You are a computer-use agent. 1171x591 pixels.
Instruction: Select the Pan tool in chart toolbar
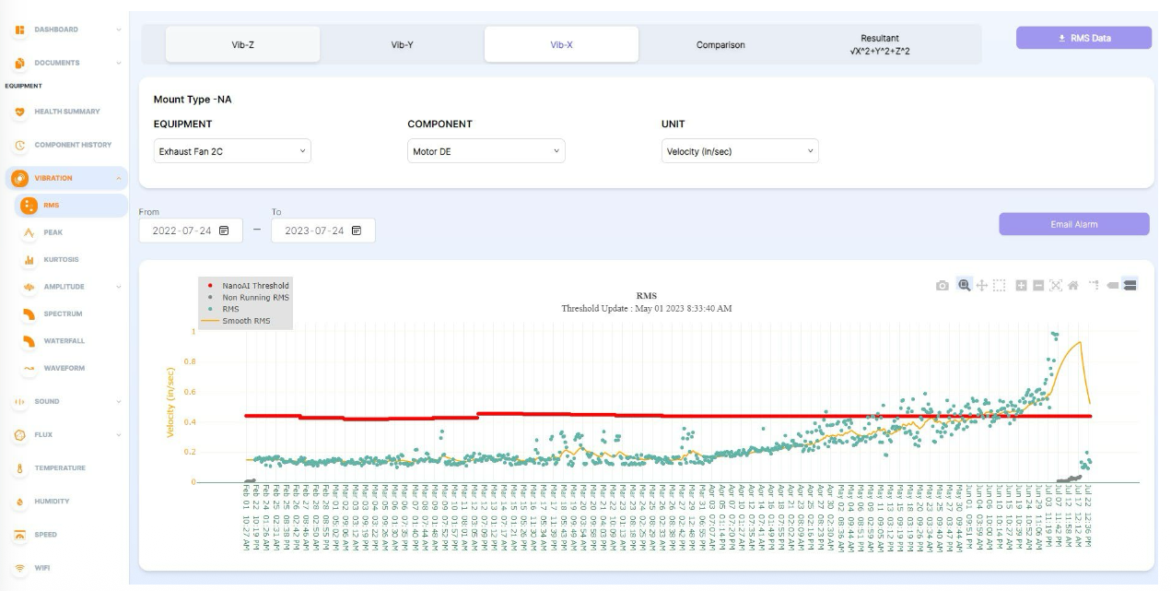click(981, 286)
